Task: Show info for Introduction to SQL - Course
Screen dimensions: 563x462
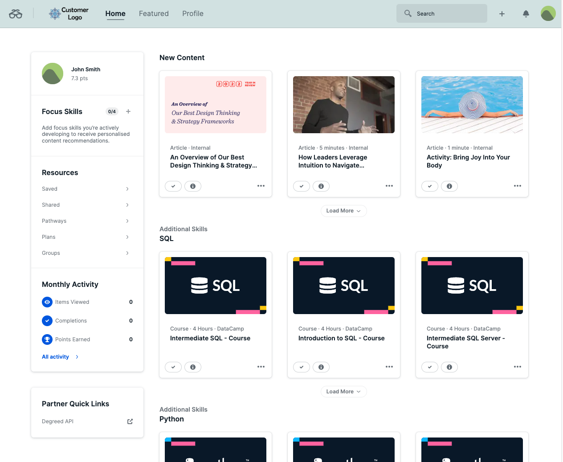Action: [321, 367]
